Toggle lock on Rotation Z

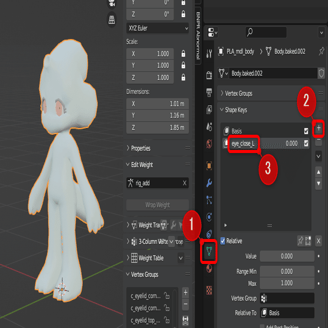click(x=184, y=14)
